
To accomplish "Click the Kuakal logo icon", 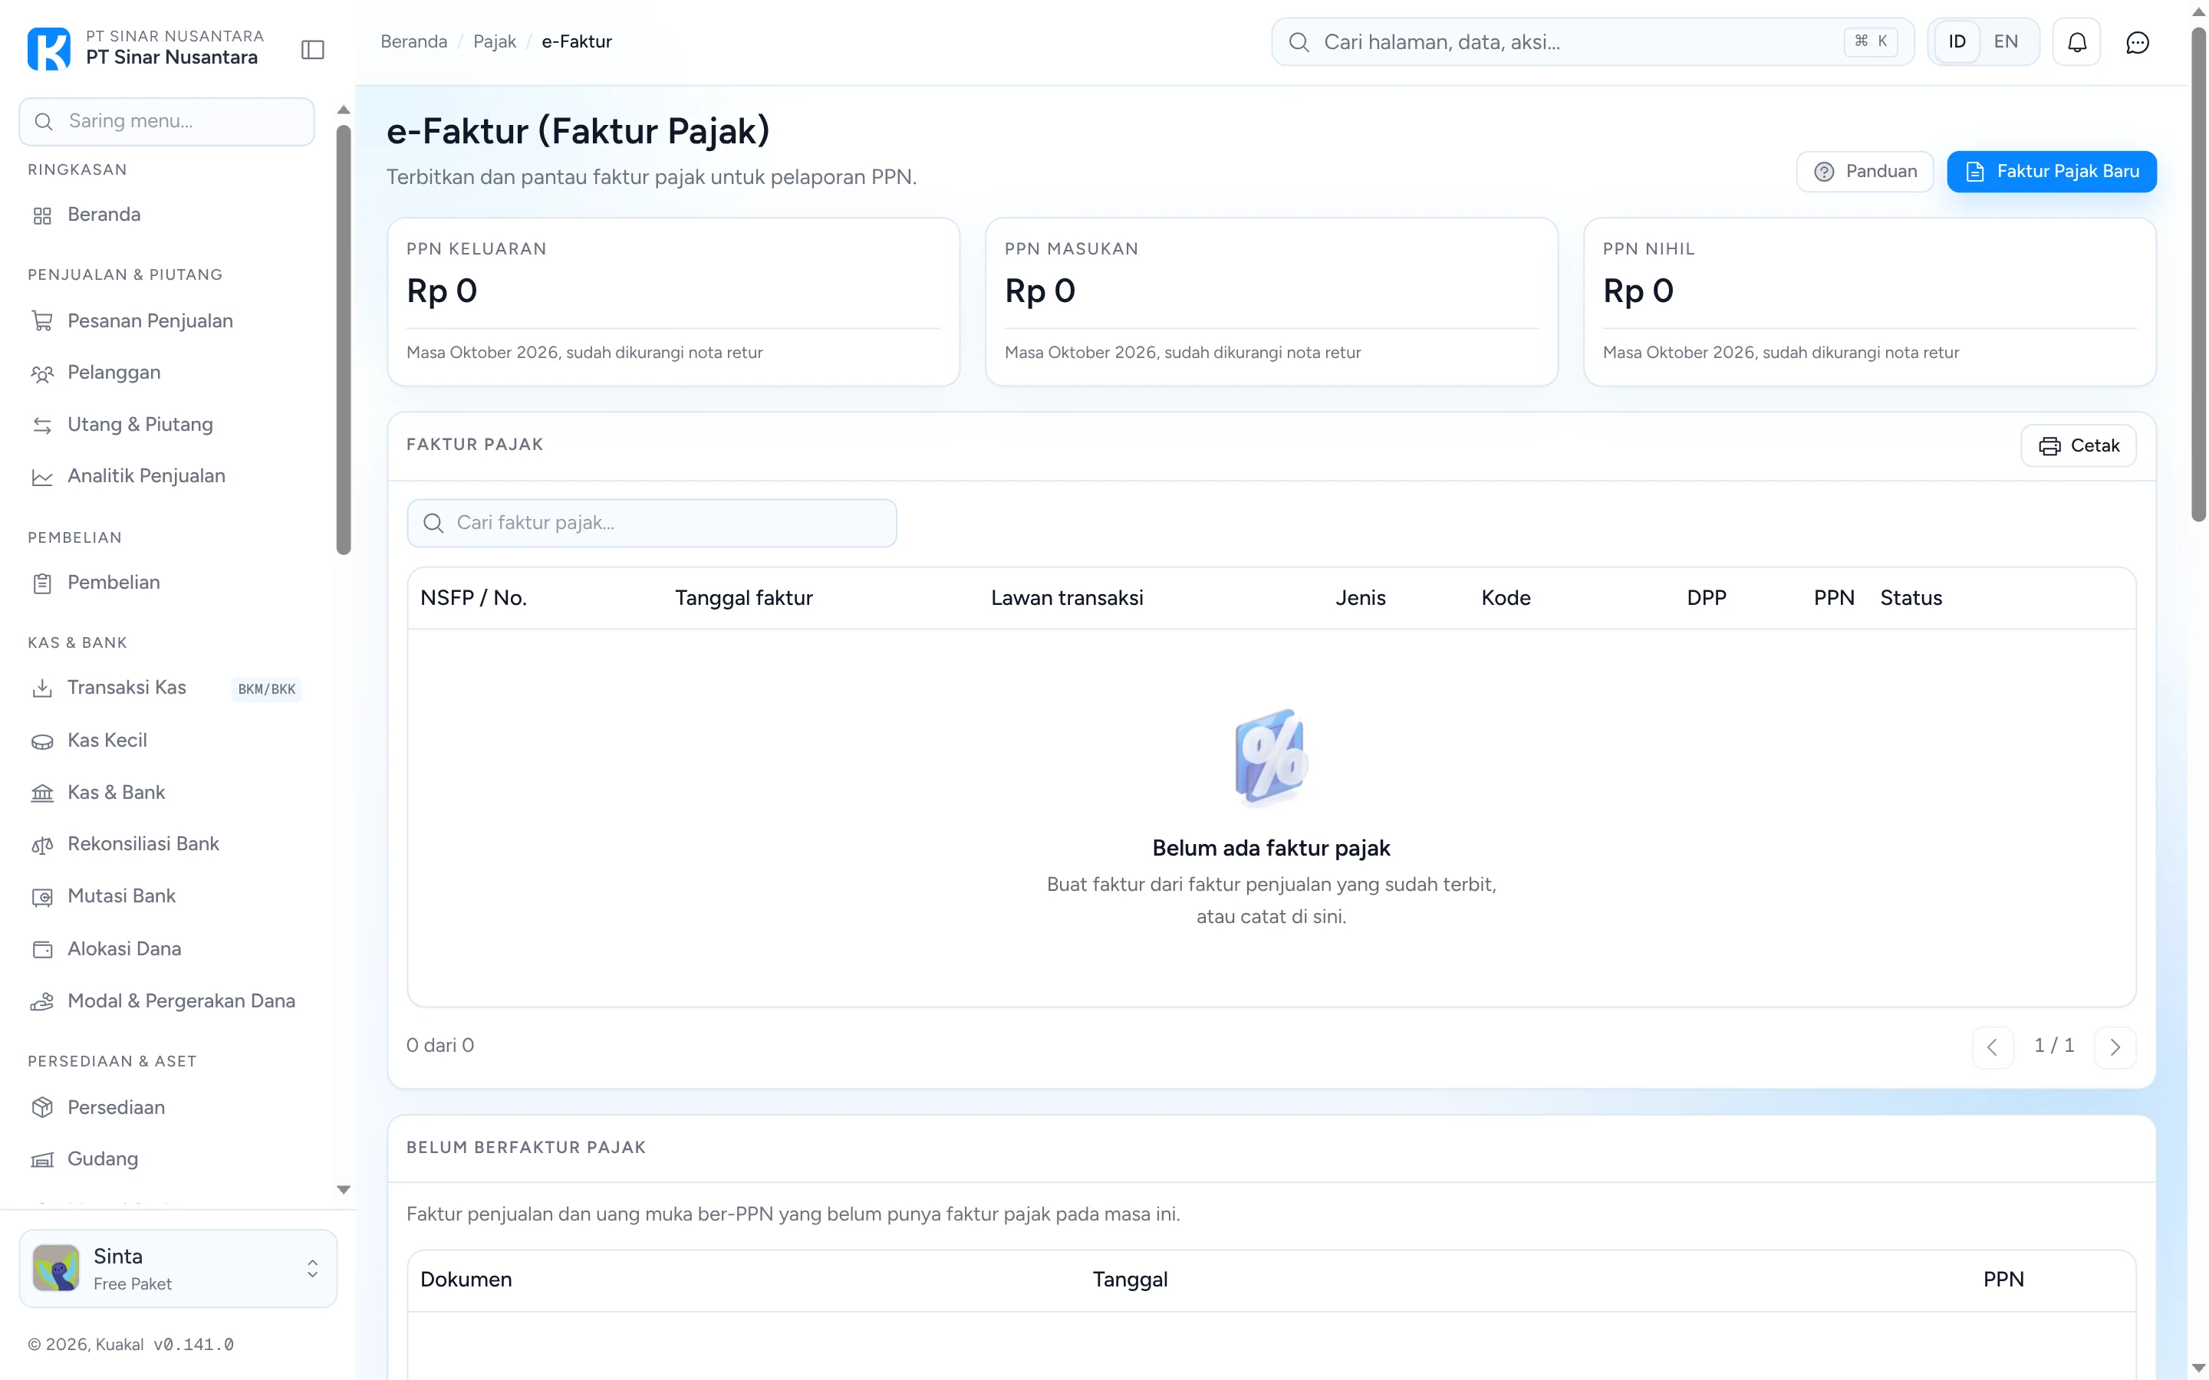I will 48,48.
